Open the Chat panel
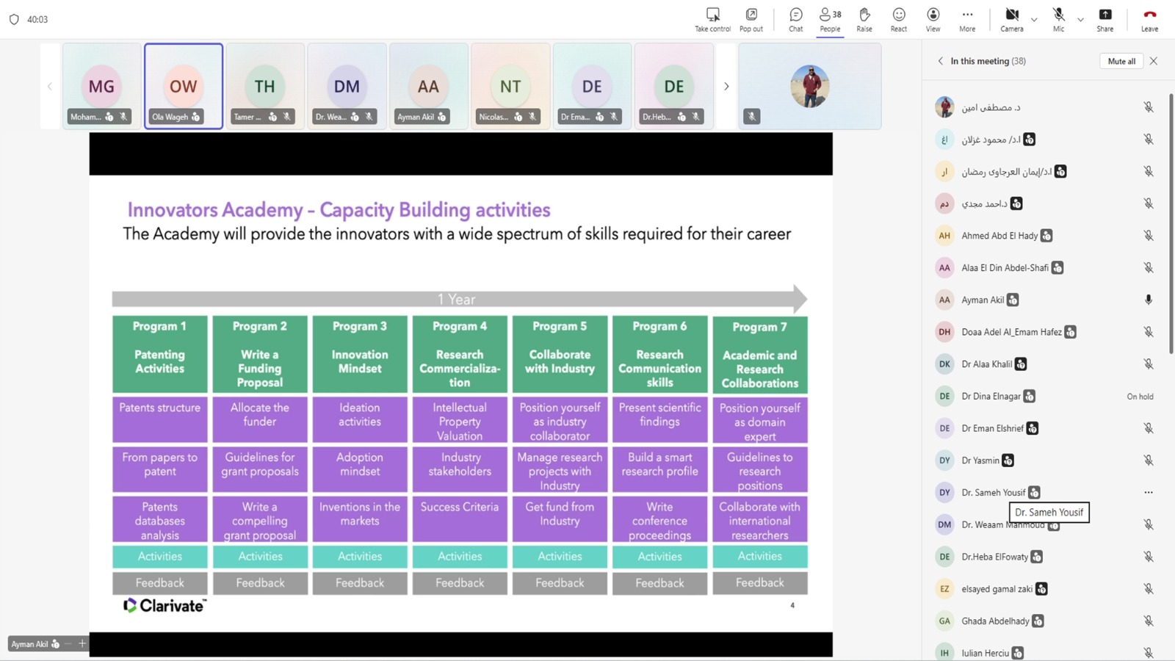Screen dimensions: 1175x661 coord(795,15)
